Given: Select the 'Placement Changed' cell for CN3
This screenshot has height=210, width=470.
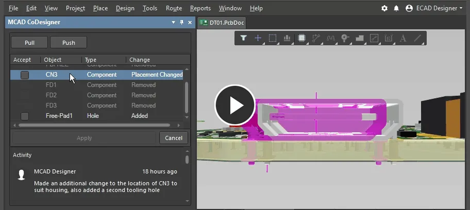Looking at the screenshot, I should 157,75.
